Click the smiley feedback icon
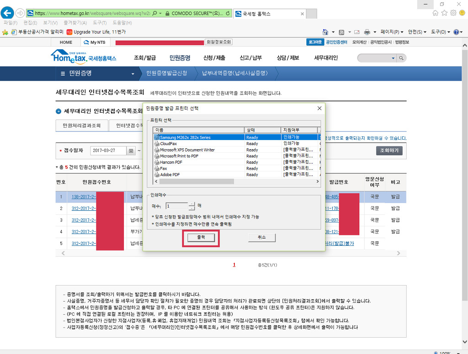Screen dimensions: 468x354 tap(463, 13)
